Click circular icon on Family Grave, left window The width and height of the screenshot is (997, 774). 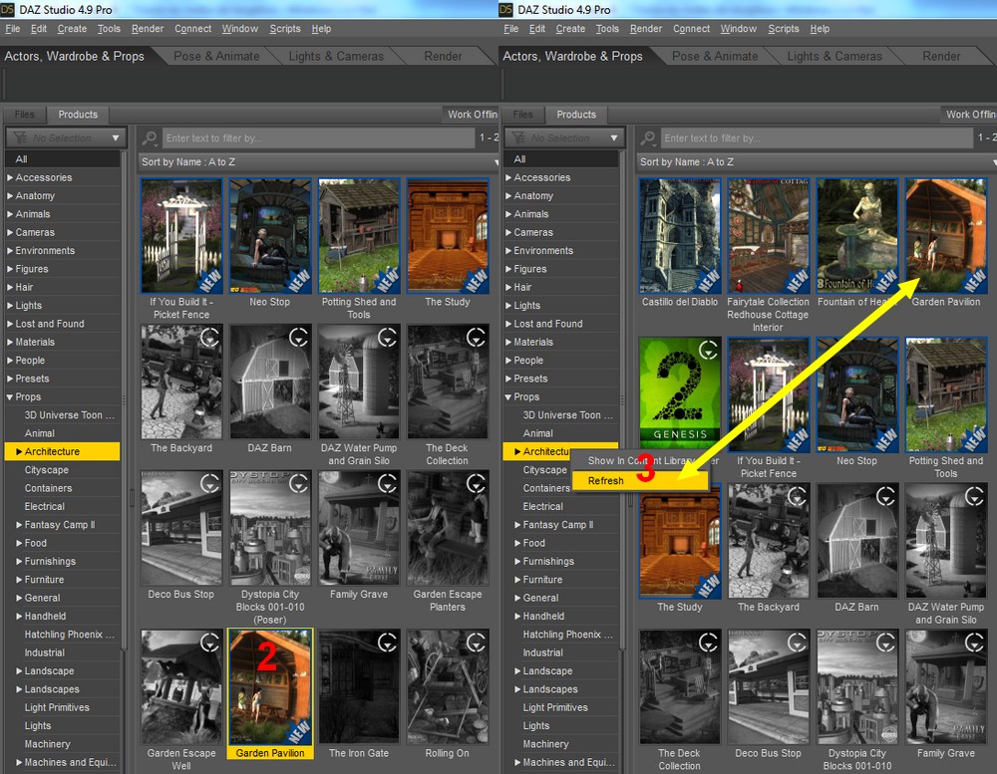point(387,483)
